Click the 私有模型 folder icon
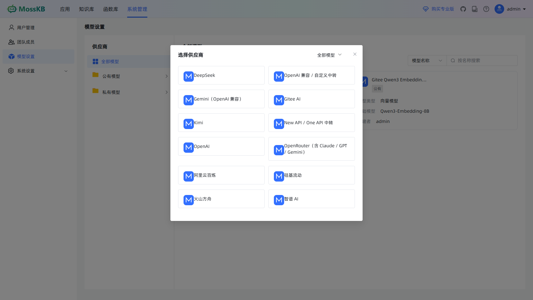Viewport: 533px width, 300px height. (95, 91)
